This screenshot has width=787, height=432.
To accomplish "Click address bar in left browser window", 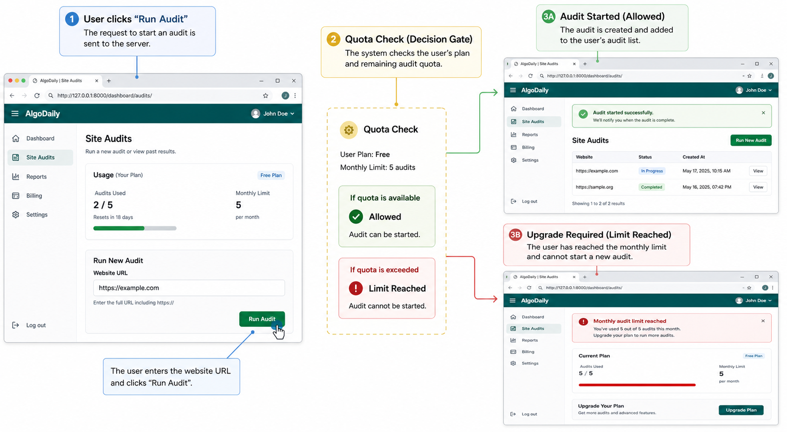I will tap(158, 95).
